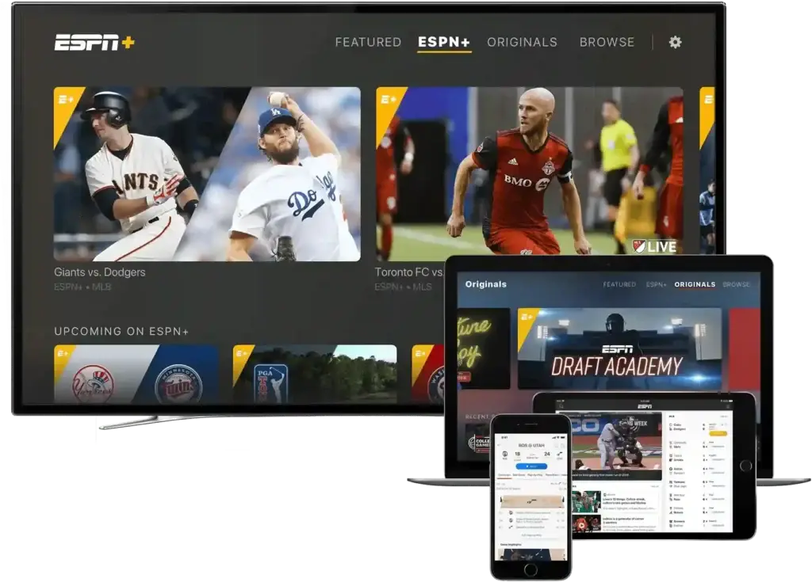Select FEATURED tab on the laptop
812x582 pixels.
(x=619, y=284)
